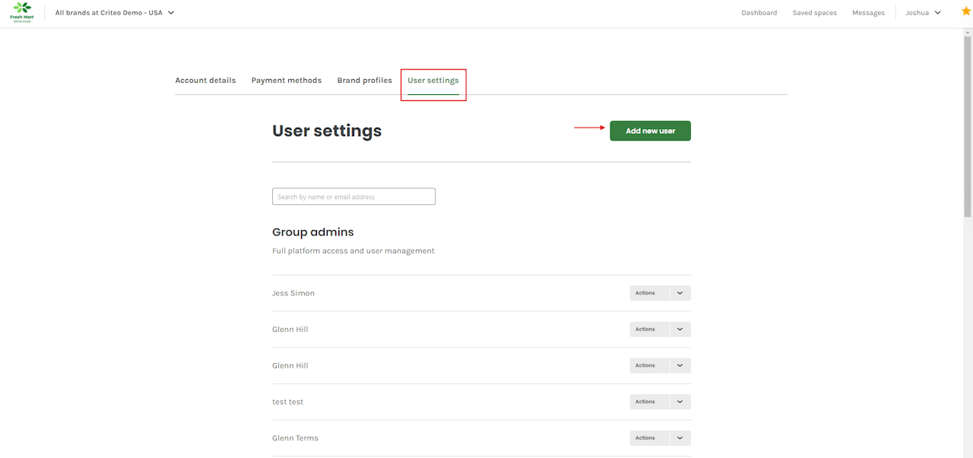Open the chevron dropdown for Glenn Terms
The image size is (973, 458).
680,438
